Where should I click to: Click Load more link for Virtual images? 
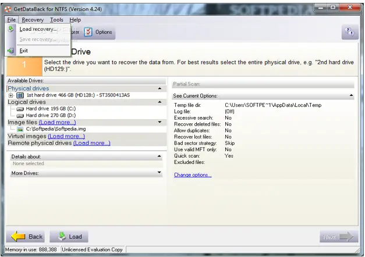click(66, 136)
